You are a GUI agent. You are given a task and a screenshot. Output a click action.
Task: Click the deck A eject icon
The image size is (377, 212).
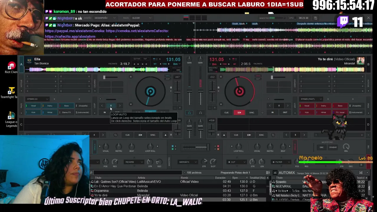(x=131, y=77)
